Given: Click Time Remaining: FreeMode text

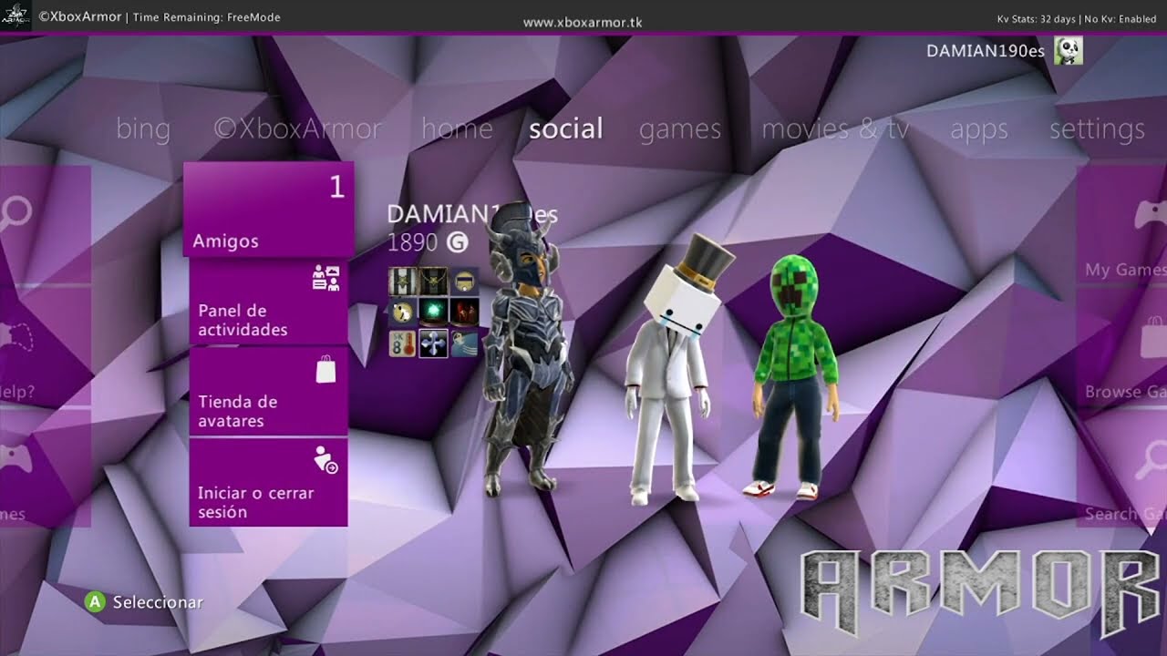Looking at the screenshot, I should [207, 17].
